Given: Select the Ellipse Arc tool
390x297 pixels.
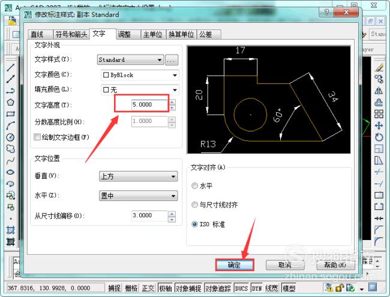Looking at the screenshot, I should 10,184.
